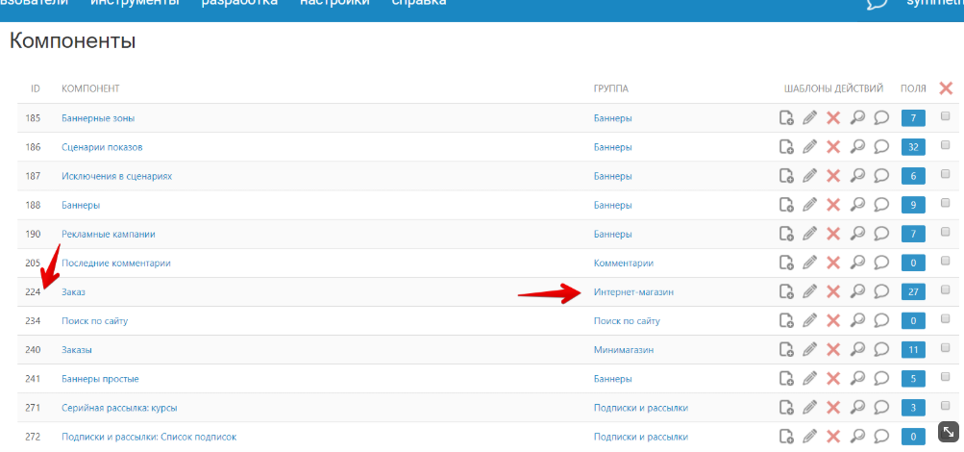Tick checkbox for Сценарии показов
Screen dimensions: 964x452
click(x=946, y=144)
